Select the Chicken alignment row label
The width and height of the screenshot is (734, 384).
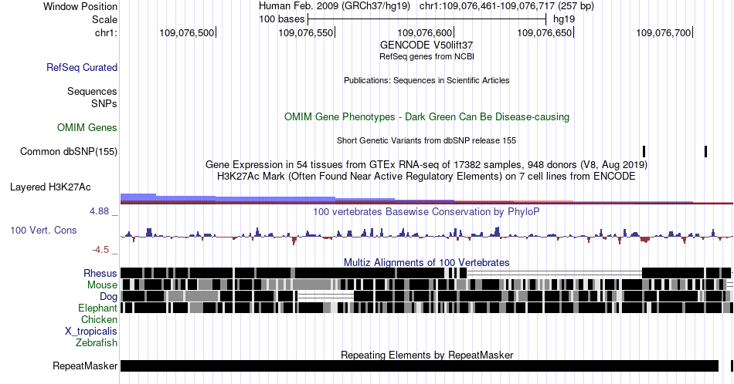coord(99,319)
